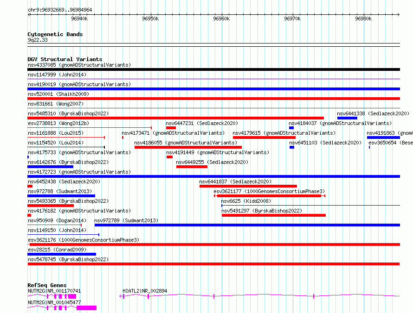Click nsv1161888 (Lou2015) label

coord(56,133)
